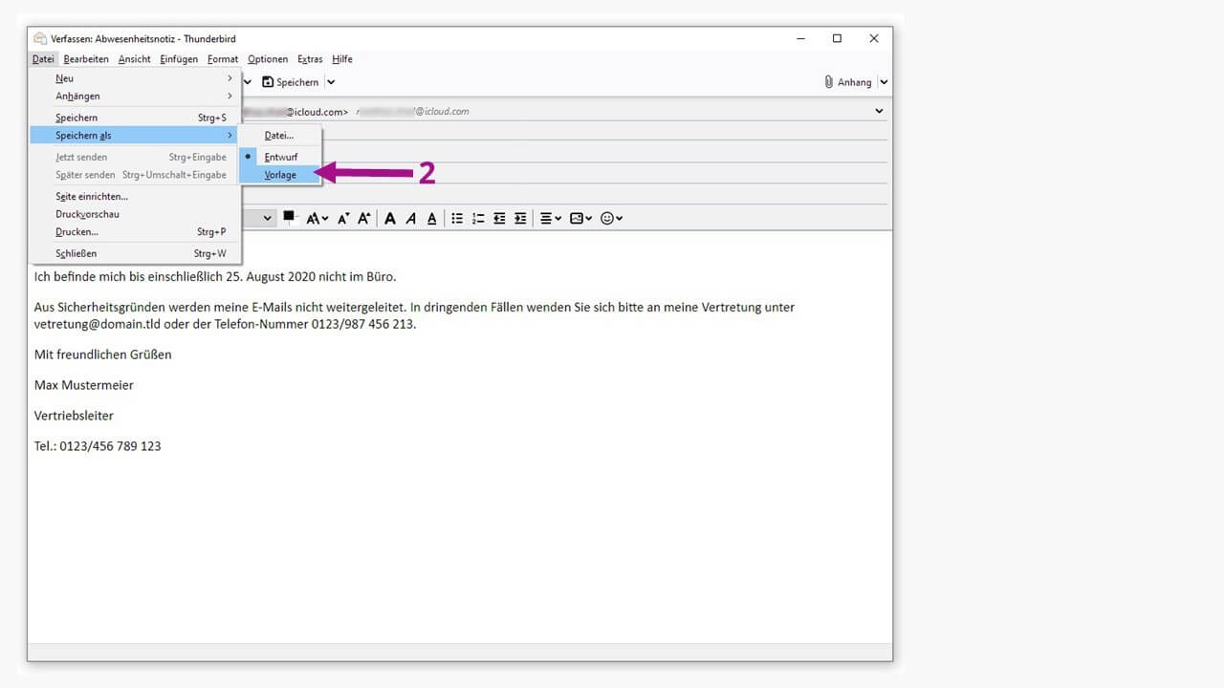The width and height of the screenshot is (1224, 688).
Task: Choose Vorlage in the submenu
Action: [x=280, y=175]
